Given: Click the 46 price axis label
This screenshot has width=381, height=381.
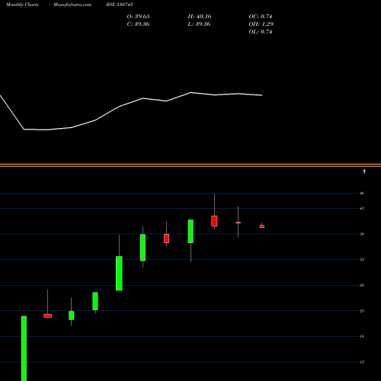Looking at the screenshot, I should click(x=362, y=194).
